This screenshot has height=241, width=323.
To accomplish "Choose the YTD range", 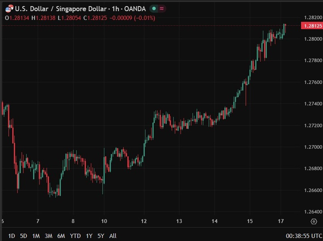I will [x=75, y=236].
